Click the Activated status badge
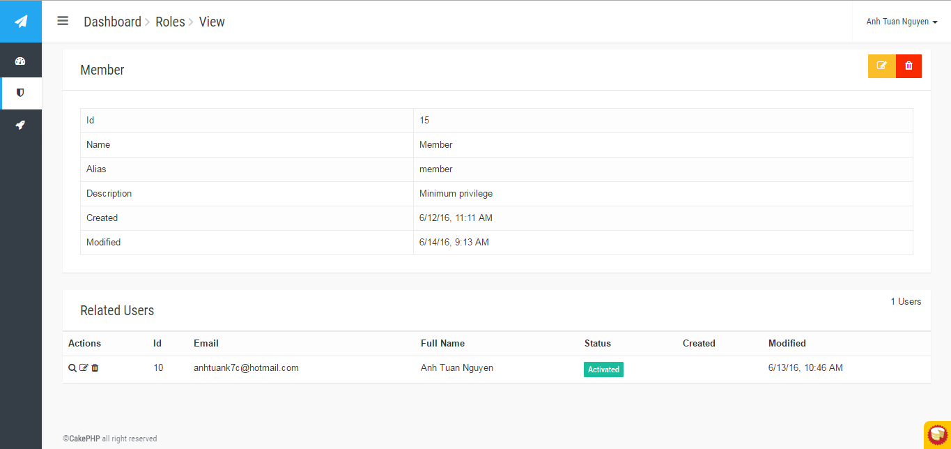The width and height of the screenshot is (951, 449). point(603,370)
